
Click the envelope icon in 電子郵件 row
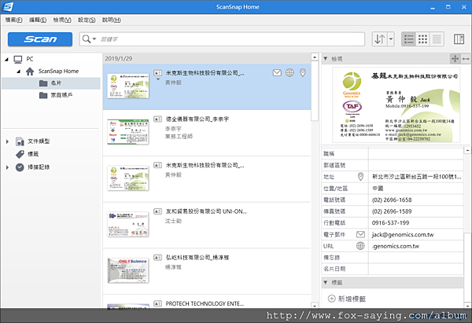[360, 234]
